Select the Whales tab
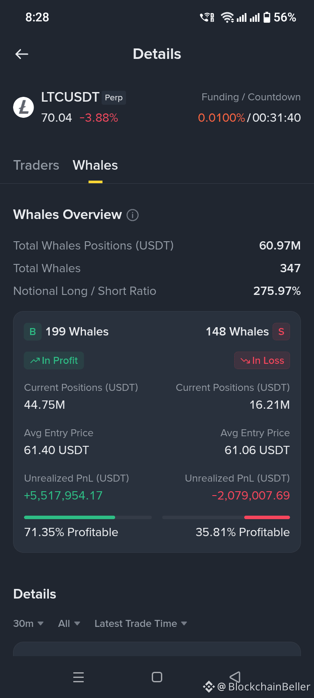The image size is (314, 698). tap(95, 165)
